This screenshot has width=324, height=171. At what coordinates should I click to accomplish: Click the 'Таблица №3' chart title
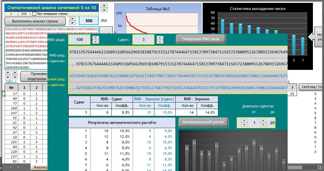tap(157, 9)
